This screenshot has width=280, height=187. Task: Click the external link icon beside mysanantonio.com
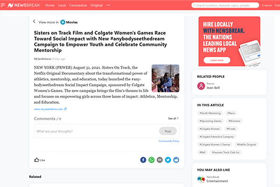[65, 109]
